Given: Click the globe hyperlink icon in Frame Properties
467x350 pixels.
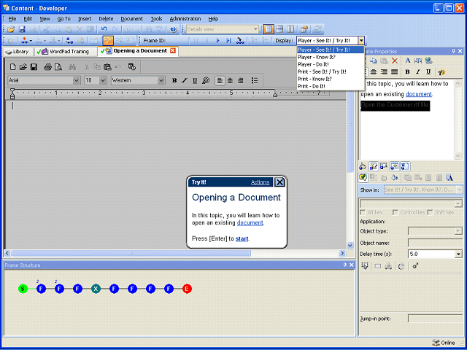Looking at the screenshot, I should pyautogui.click(x=429, y=61).
